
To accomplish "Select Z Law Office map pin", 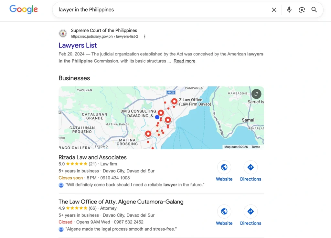I will tap(174, 102).
